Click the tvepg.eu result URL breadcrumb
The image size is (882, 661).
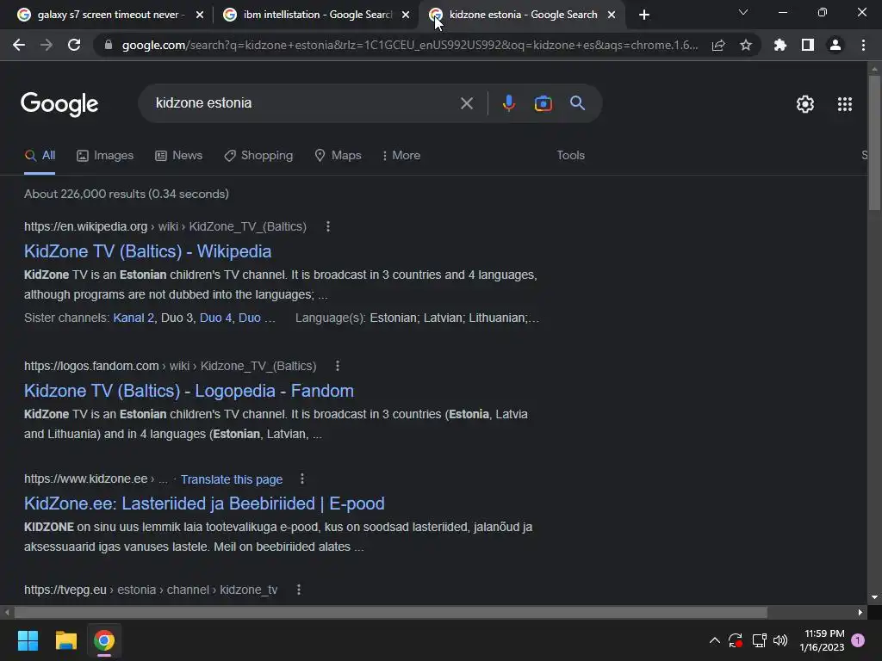pos(151,590)
